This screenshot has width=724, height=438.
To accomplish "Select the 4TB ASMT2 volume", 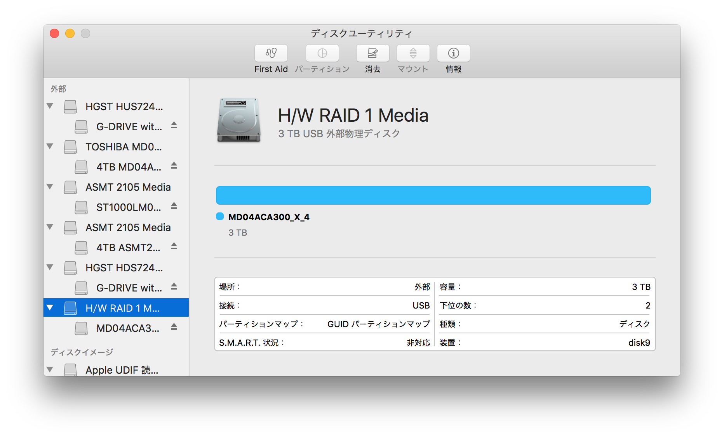I will click(x=116, y=248).
